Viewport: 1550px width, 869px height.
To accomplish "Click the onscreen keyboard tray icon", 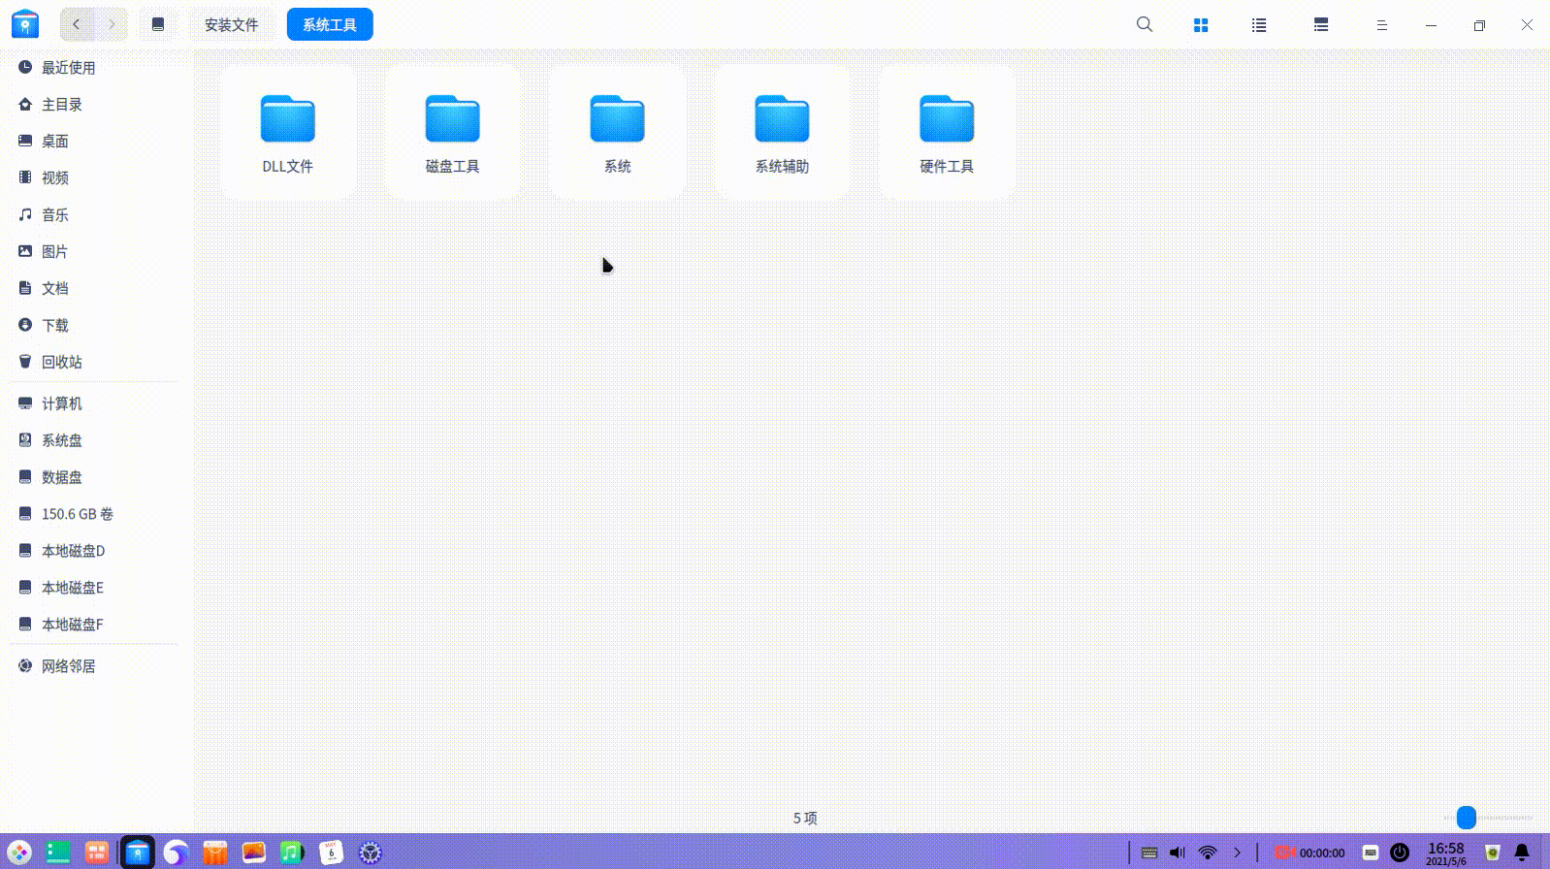I will click(x=1149, y=853).
